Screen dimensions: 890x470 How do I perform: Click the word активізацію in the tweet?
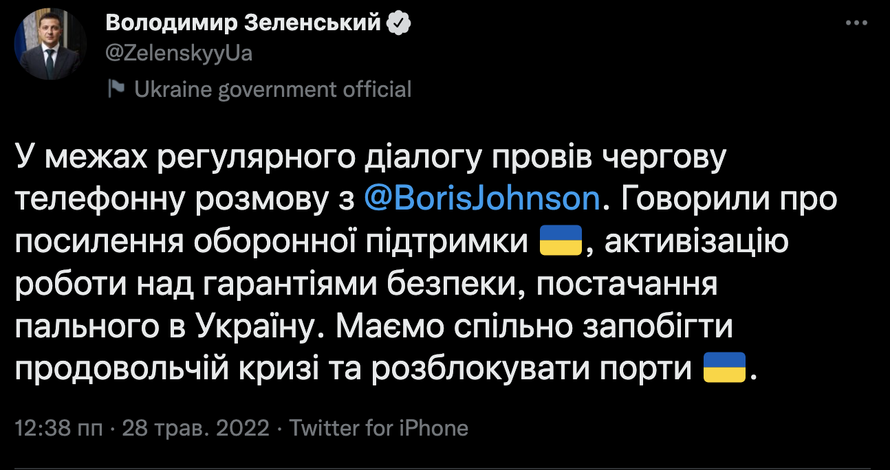point(692,242)
